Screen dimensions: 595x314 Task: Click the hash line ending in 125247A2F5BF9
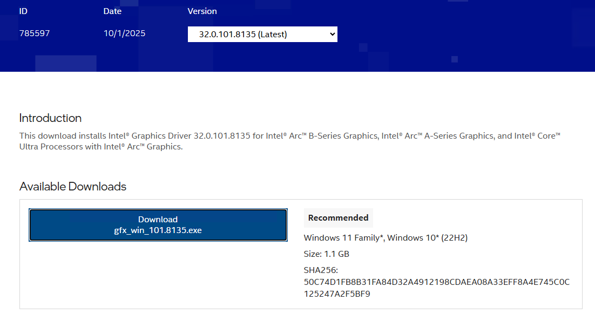(337, 294)
